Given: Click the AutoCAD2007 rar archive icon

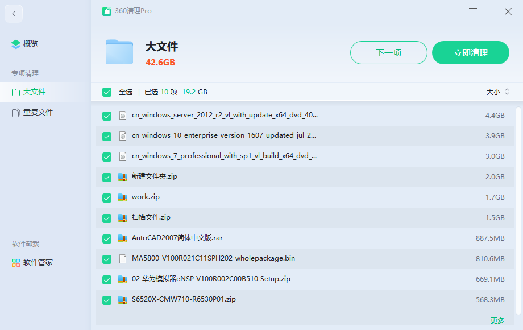Looking at the screenshot, I should [122, 238].
